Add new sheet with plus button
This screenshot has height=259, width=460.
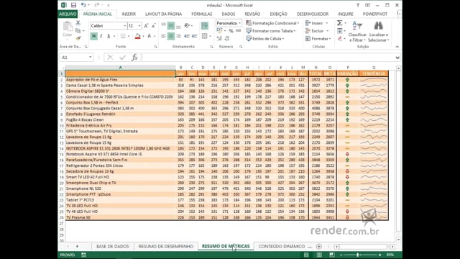[319, 246]
